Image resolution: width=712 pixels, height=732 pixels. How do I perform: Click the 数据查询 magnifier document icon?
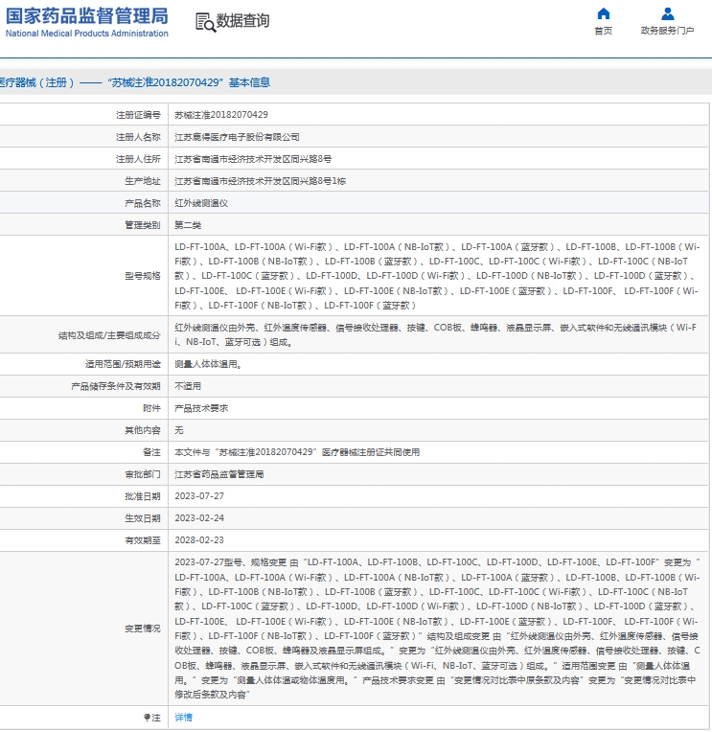(x=204, y=22)
